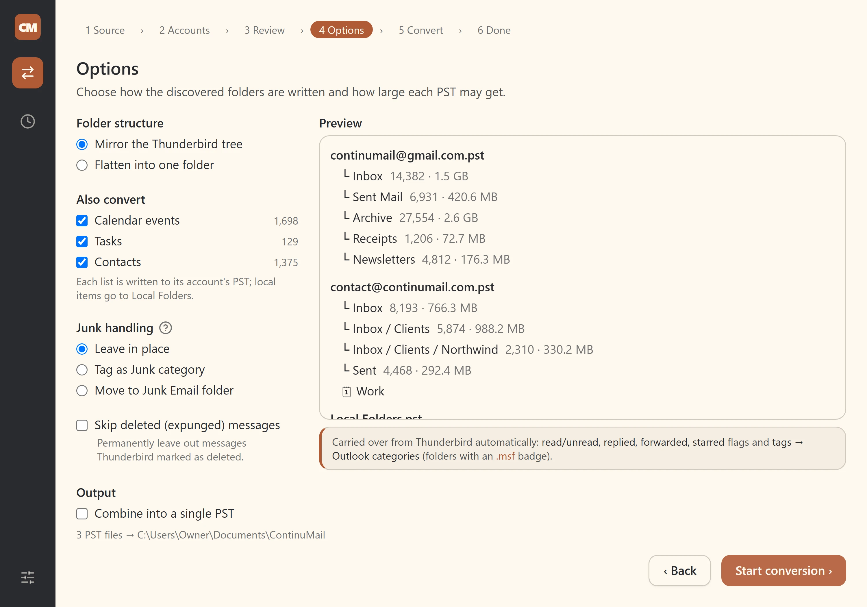Go to step 2 Accounts

(184, 30)
